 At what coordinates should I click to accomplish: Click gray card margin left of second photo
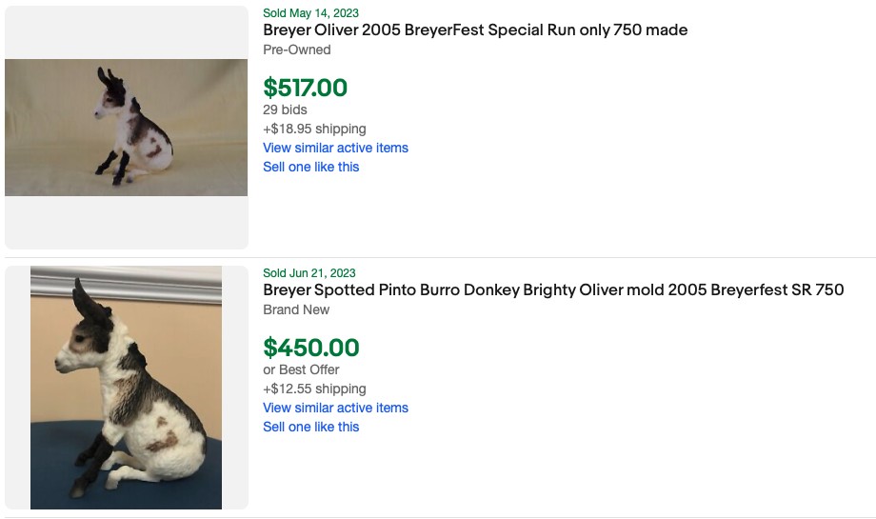point(17,388)
